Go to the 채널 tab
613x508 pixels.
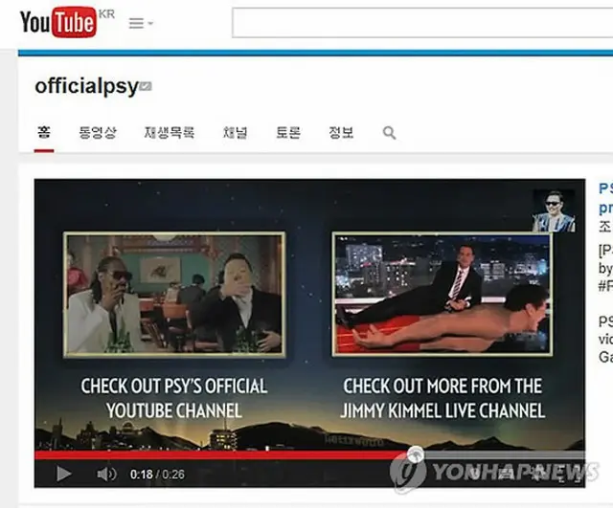click(x=235, y=132)
